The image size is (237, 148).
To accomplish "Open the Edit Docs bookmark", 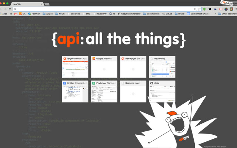I will coord(74,14).
